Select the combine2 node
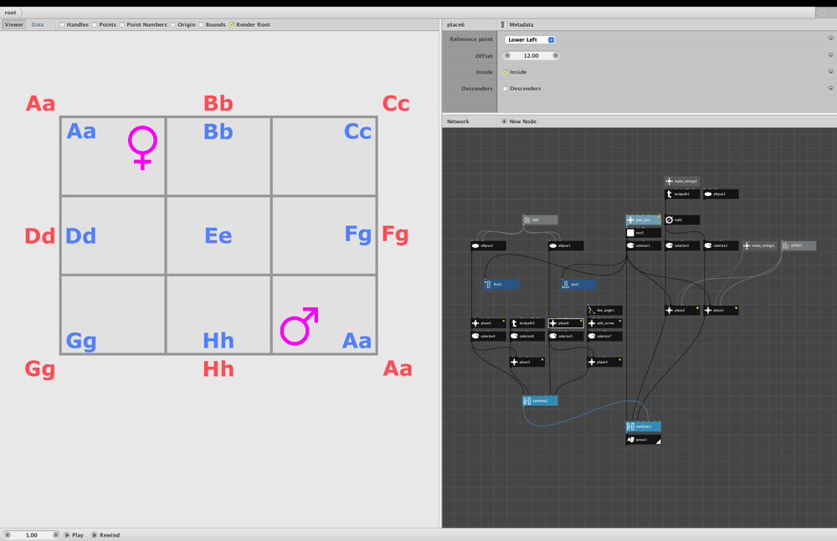 pos(540,400)
